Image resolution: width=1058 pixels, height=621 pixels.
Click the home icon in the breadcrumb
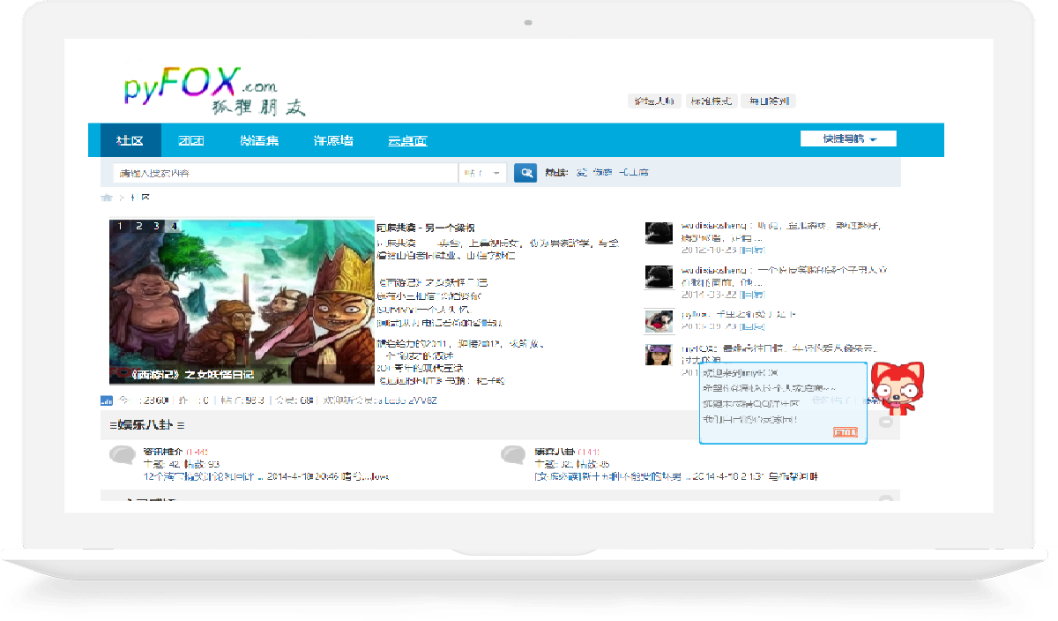pos(107,198)
